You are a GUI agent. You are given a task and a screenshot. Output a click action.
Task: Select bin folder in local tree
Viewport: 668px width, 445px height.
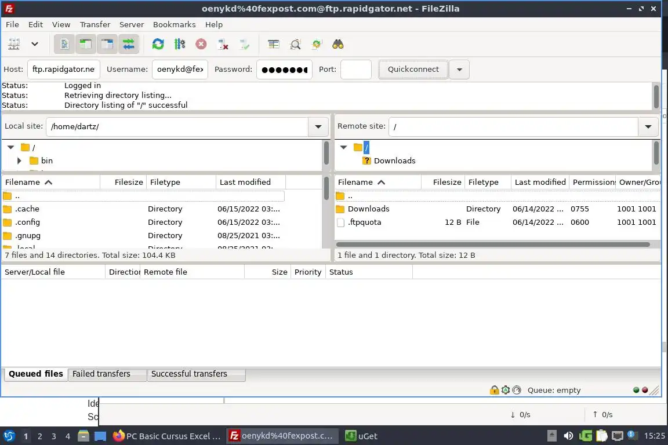pos(47,161)
